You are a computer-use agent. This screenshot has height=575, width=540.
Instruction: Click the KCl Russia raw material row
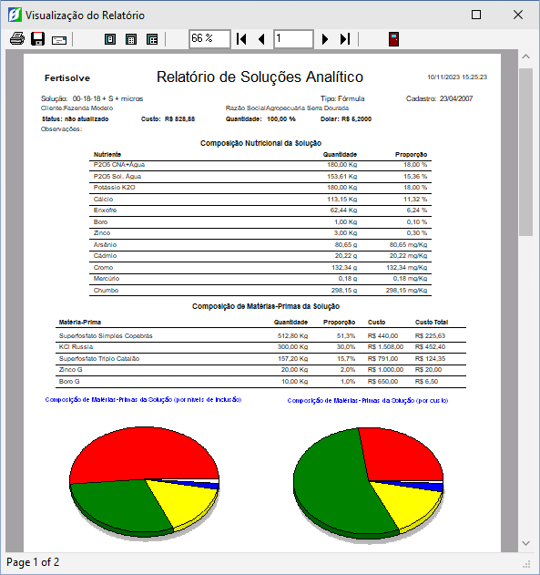260,347
